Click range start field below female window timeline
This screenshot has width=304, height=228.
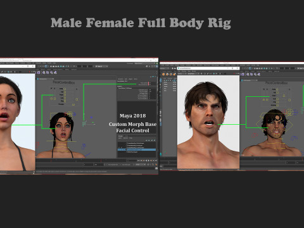point(88,165)
